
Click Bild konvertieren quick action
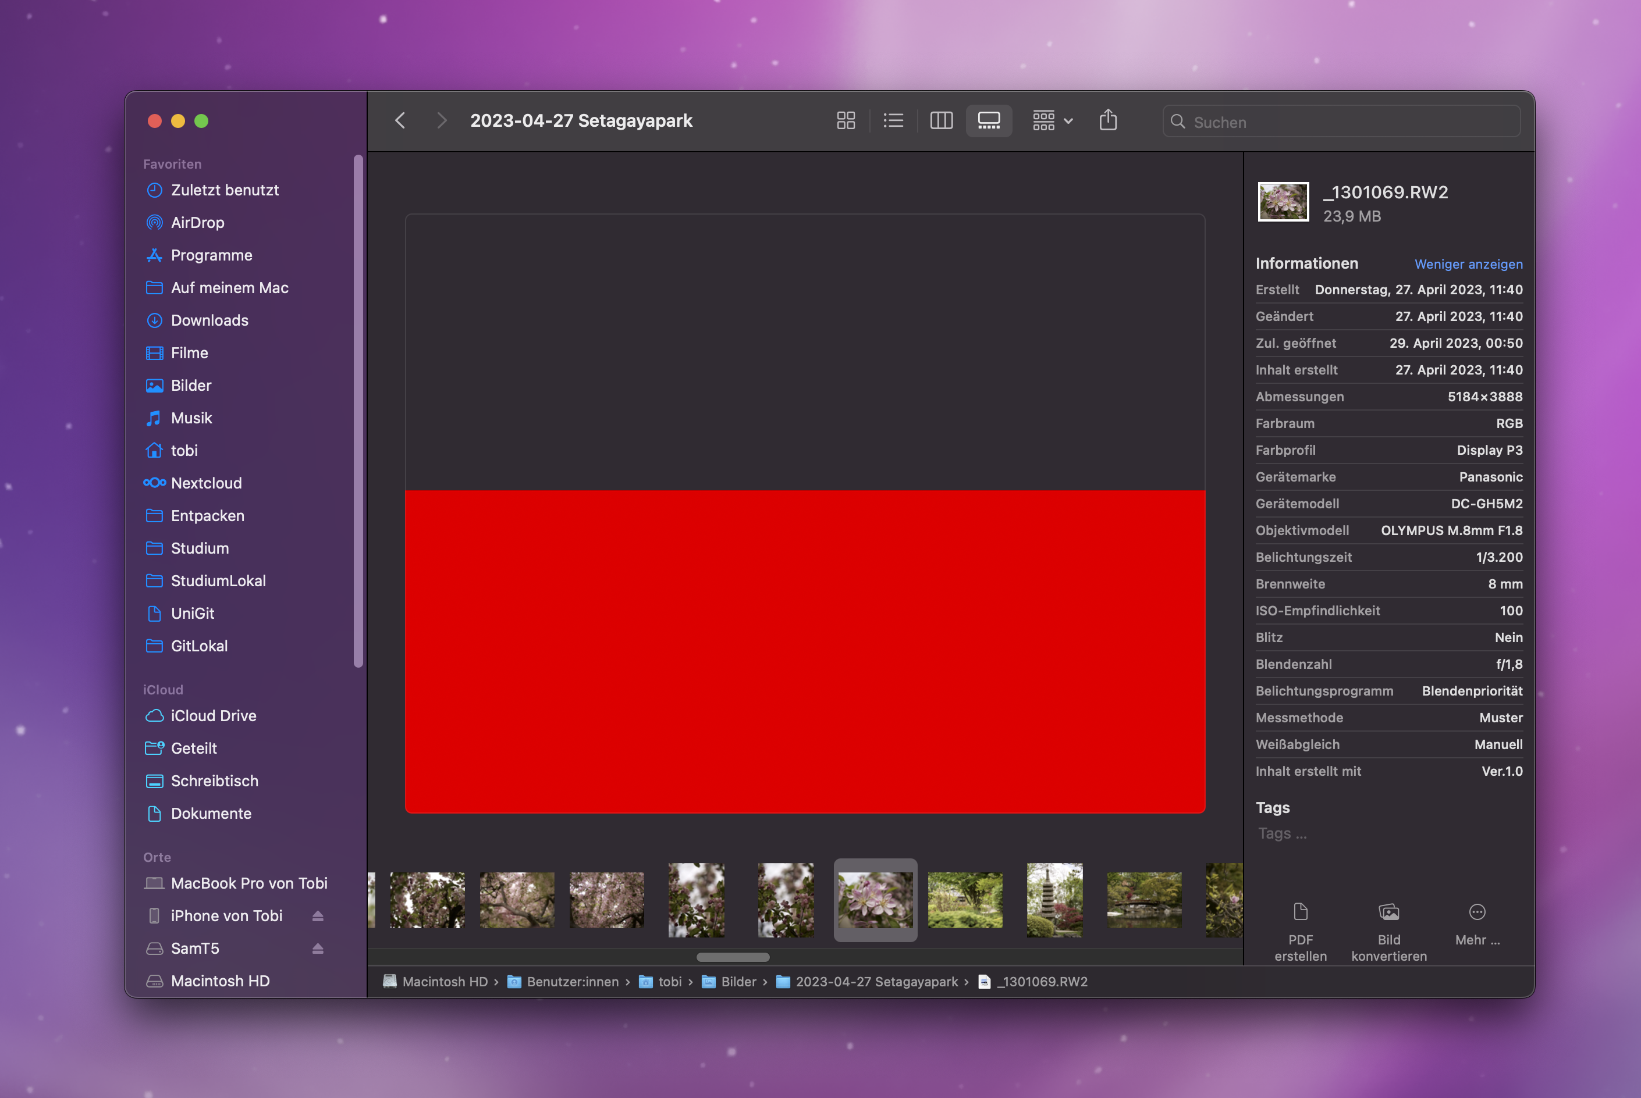tap(1389, 932)
